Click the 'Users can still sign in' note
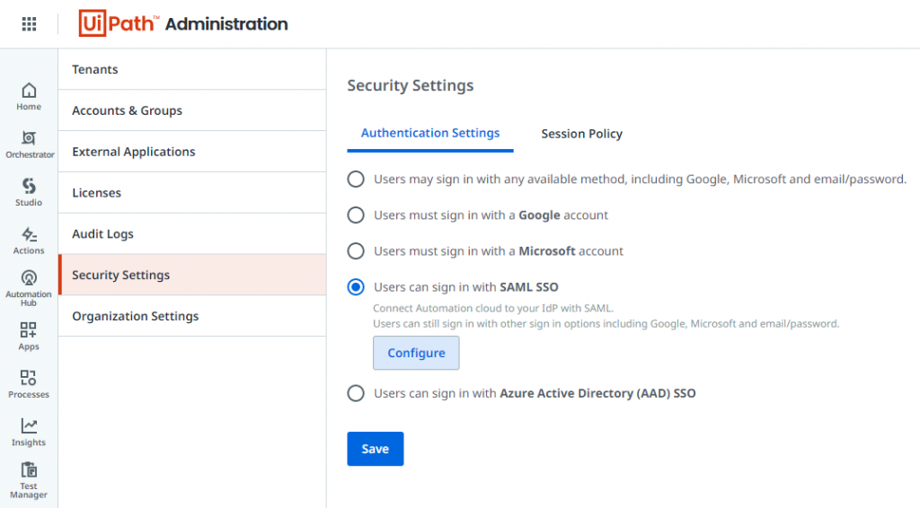Screen dimensions: 920x508 click(606, 323)
